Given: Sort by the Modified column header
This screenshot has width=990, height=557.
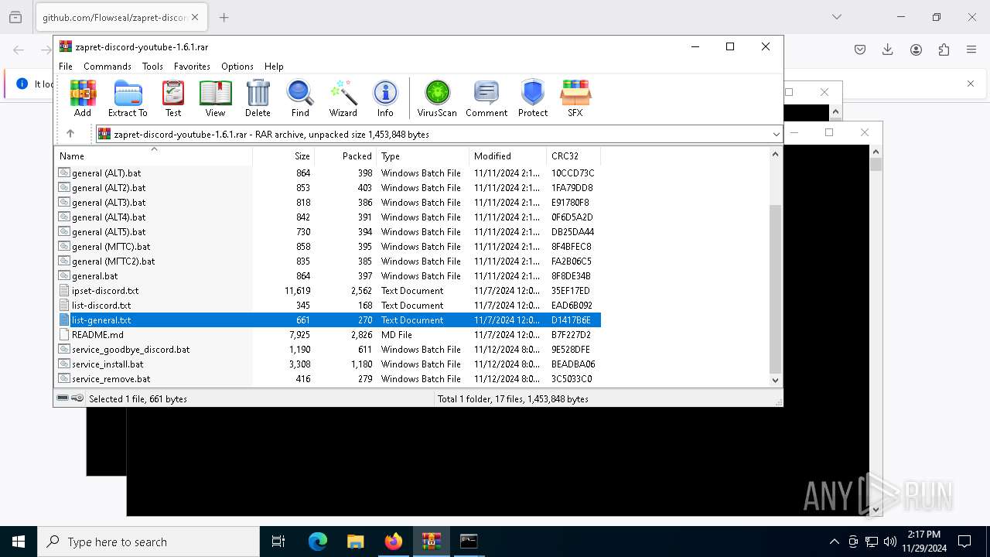Looking at the screenshot, I should point(507,155).
